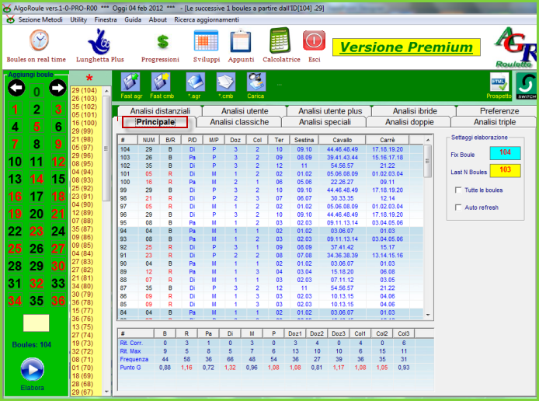
Task: Switch to the Analisi speciali tab
Action: (x=325, y=122)
